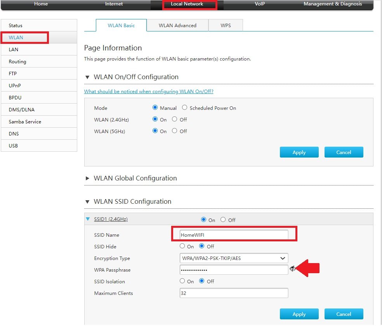Select Scheduled Power On mode
The height and width of the screenshot is (331, 382).
pos(185,108)
